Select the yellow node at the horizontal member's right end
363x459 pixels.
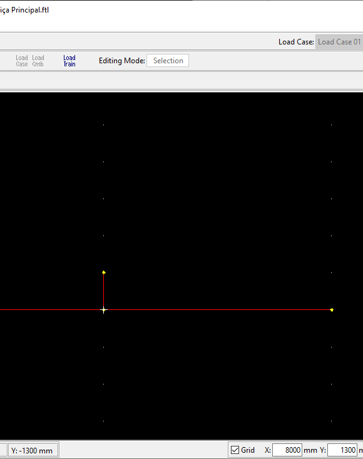332,310
